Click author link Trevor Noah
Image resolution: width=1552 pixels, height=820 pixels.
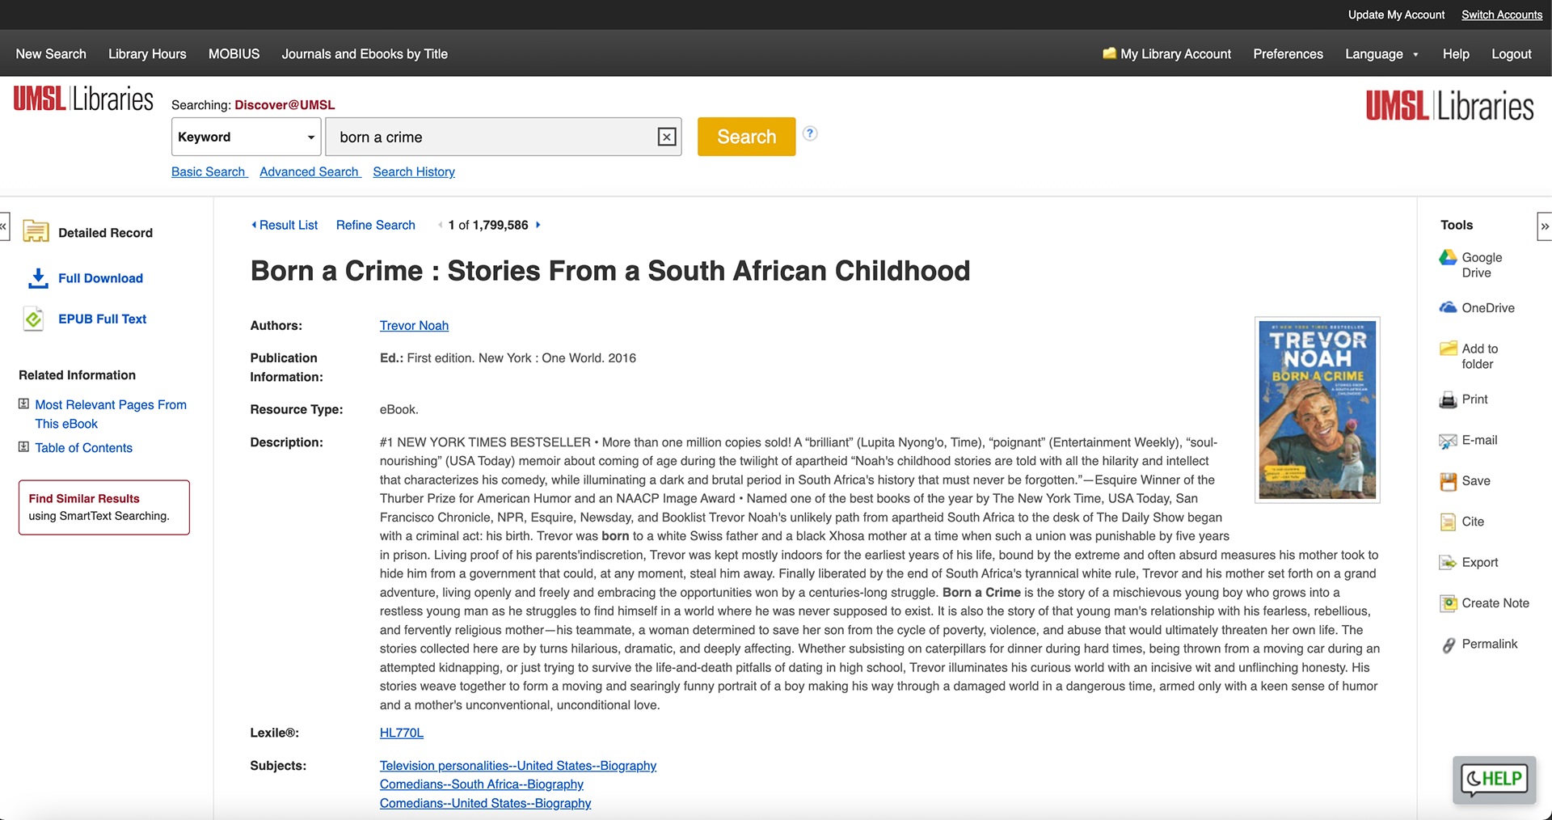pyautogui.click(x=414, y=325)
